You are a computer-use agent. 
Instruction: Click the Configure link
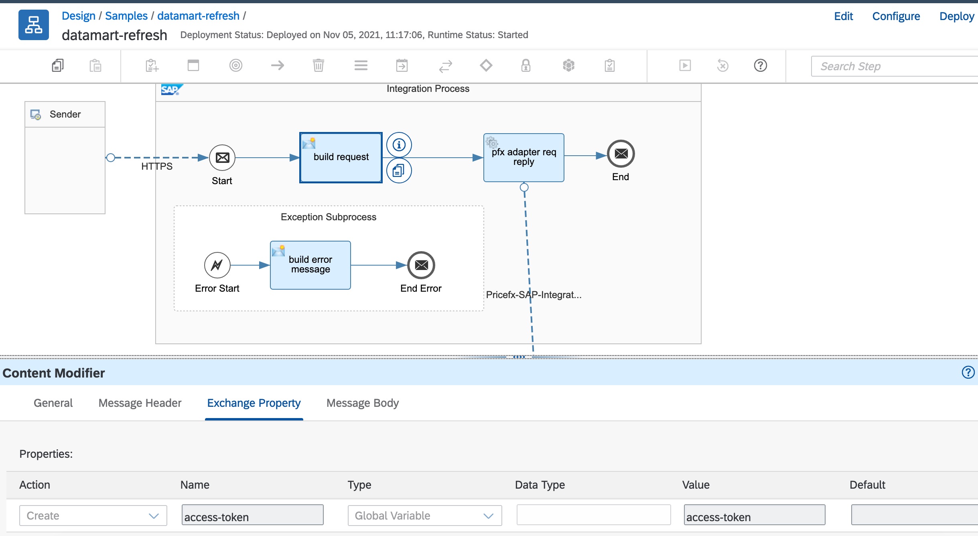896,16
